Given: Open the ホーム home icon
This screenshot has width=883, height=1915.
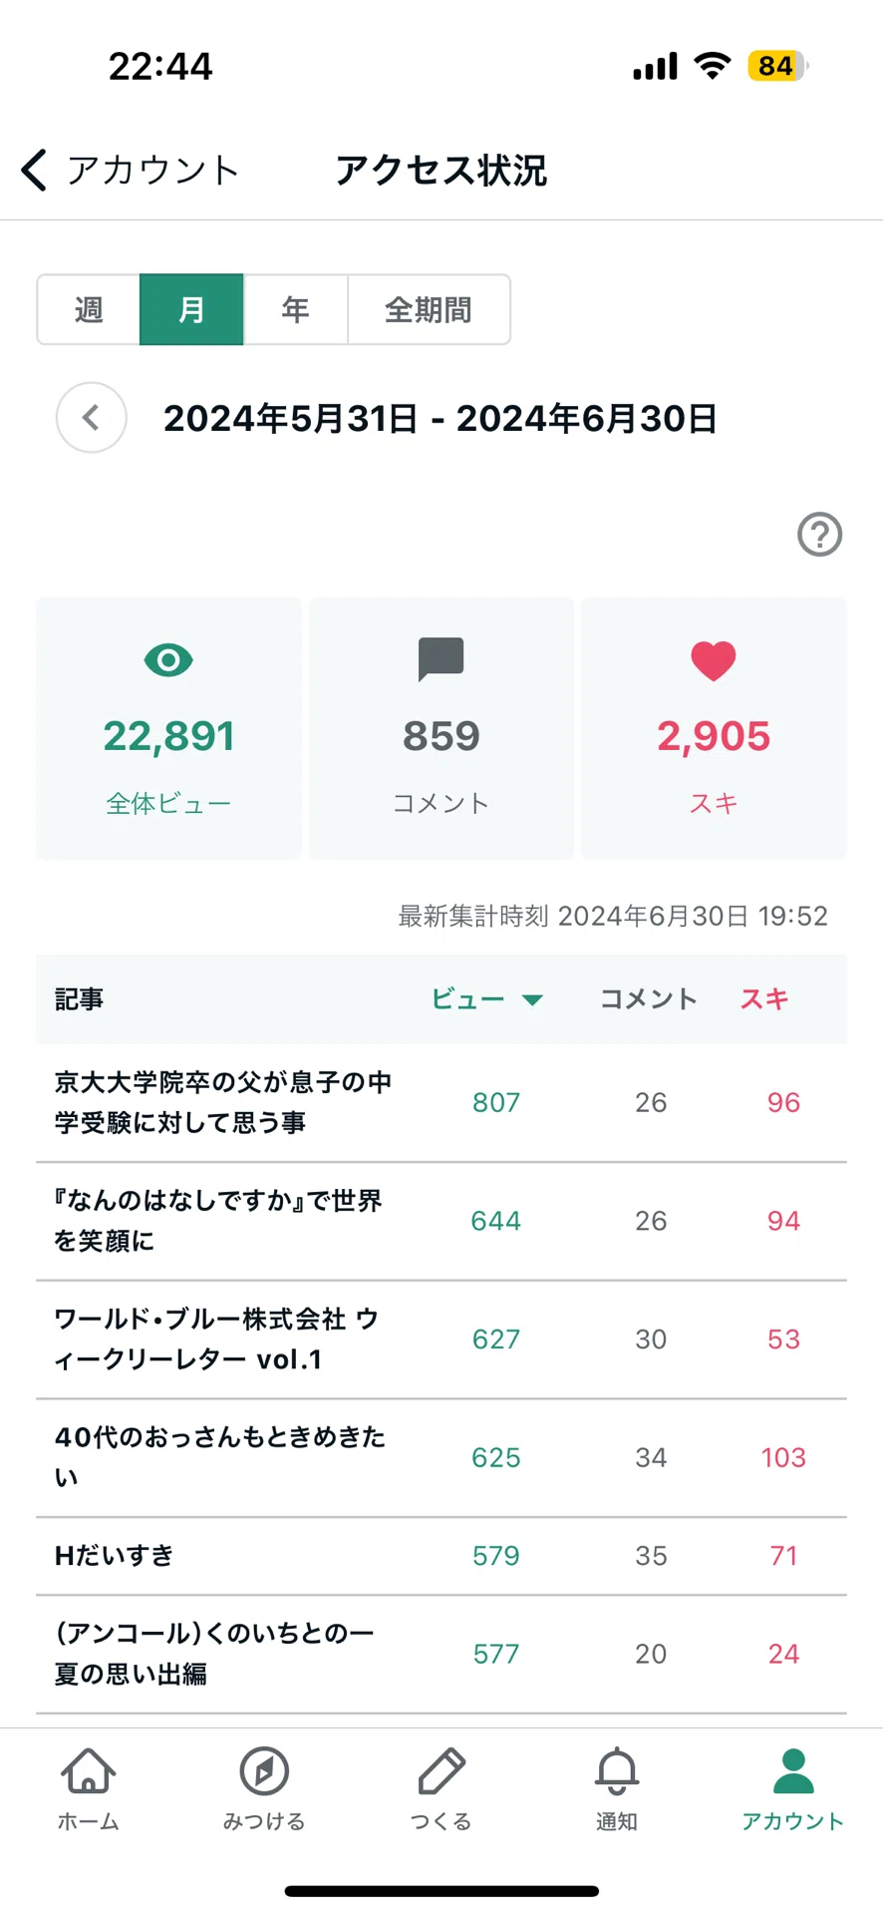Looking at the screenshot, I should [88, 1771].
